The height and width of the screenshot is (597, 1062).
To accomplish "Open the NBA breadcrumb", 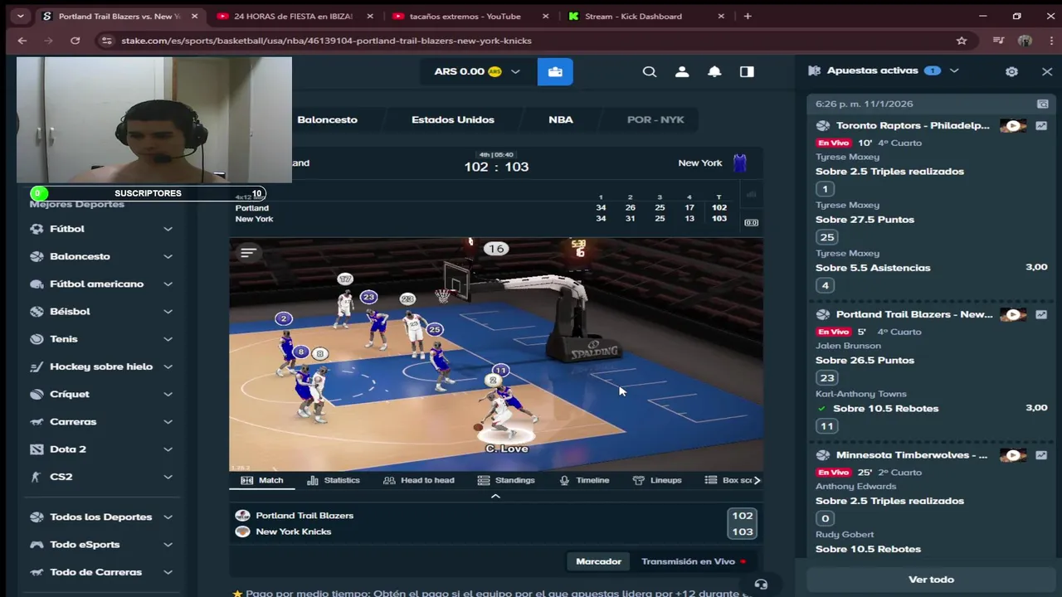I will (561, 119).
